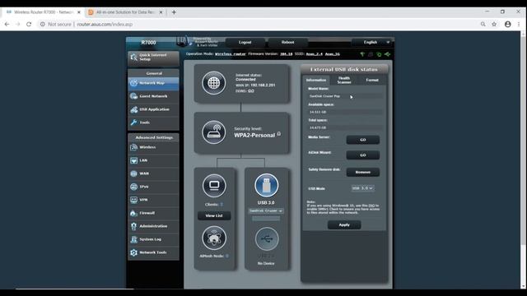Click the wireless router icon on network map

[x=214, y=132]
